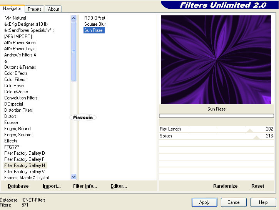Click the Sun Raze preview image
Image resolution: width=279 pixels, height=210 pixels.
point(216,60)
